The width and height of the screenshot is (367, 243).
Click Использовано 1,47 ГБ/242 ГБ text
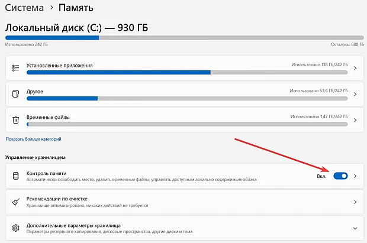(319, 116)
